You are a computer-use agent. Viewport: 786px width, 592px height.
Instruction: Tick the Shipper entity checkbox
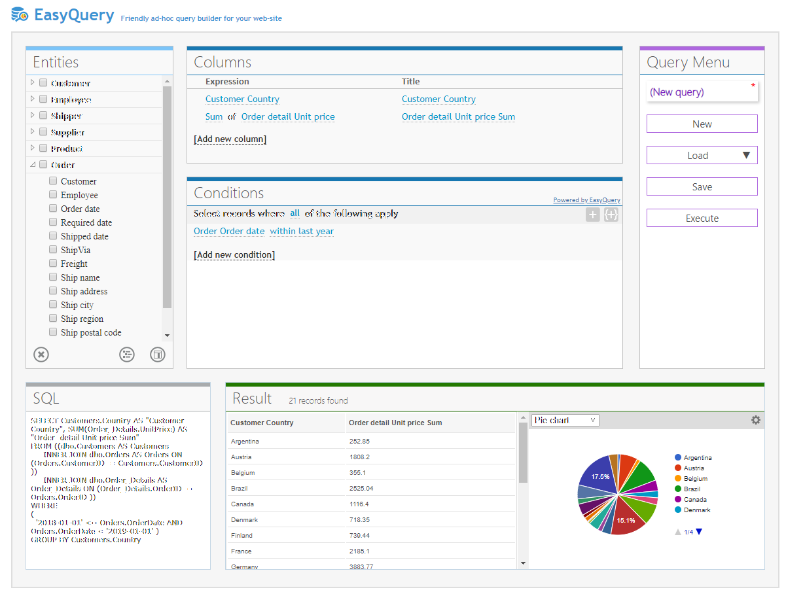pyautogui.click(x=43, y=116)
